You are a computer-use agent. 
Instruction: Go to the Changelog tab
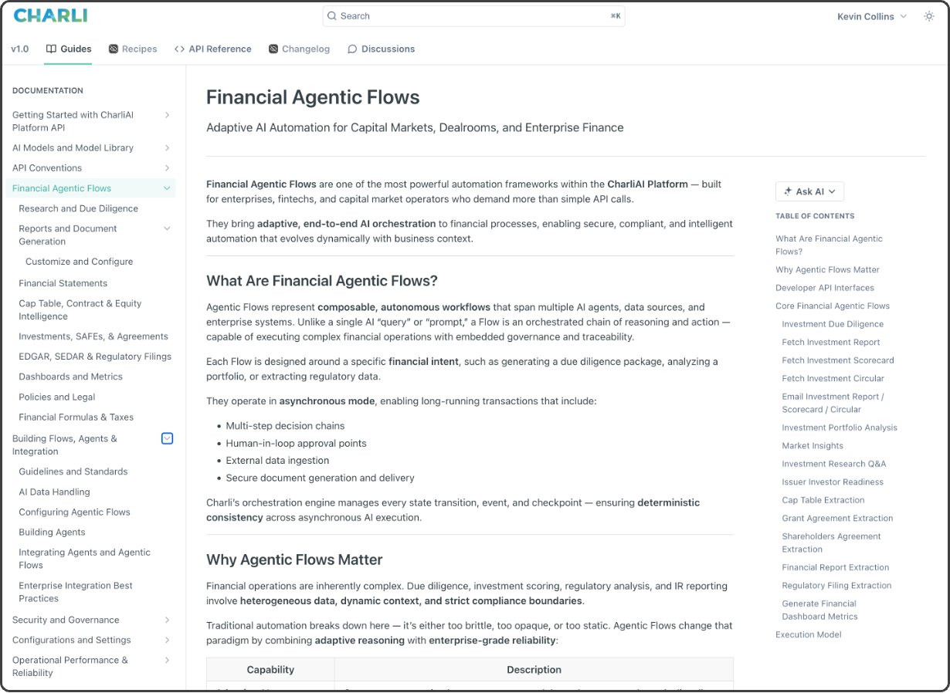coord(299,49)
